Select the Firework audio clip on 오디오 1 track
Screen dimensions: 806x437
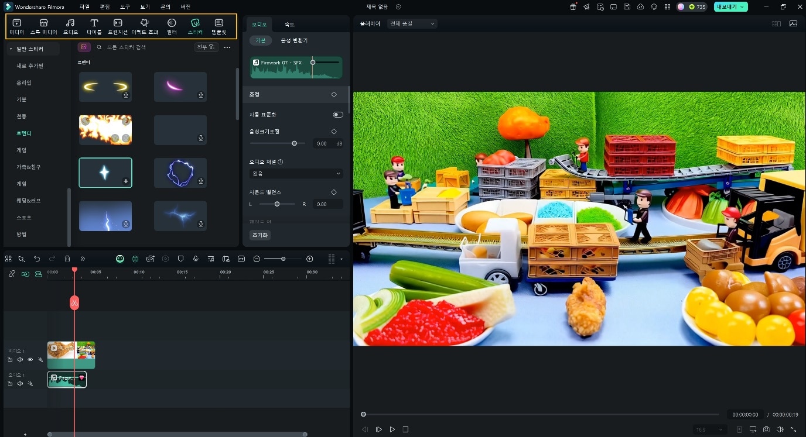67,379
